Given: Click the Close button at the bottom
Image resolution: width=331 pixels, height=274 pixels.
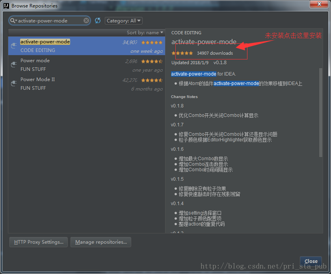Looking at the screenshot, I should point(311,261).
